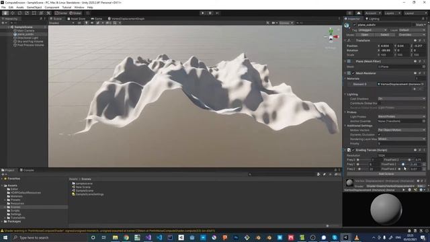This screenshot has width=430, height=242.
Task: Open the Layer dropdown showing Default
Action: point(412,30)
